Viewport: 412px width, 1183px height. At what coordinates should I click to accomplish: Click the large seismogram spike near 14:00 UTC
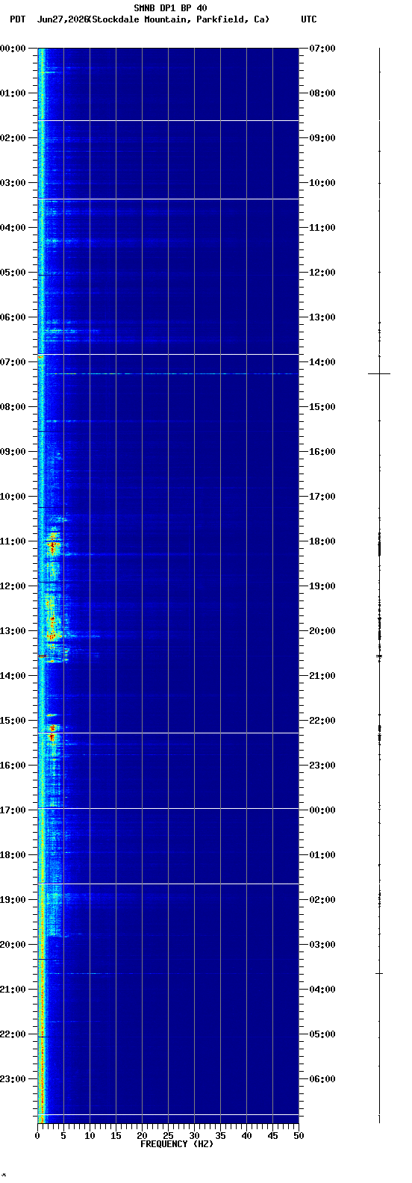(379, 373)
